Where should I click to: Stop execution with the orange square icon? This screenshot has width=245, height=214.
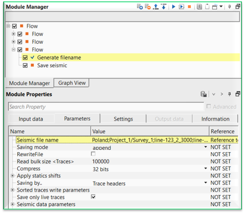coord(189,7)
